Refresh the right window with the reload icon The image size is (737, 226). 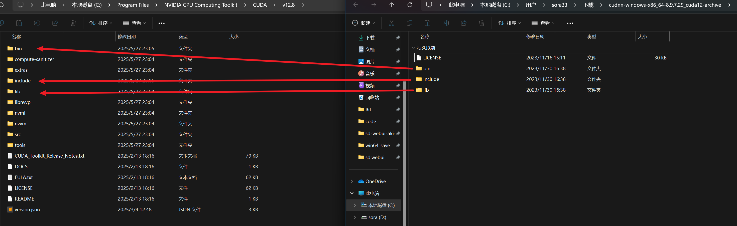pos(410,5)
